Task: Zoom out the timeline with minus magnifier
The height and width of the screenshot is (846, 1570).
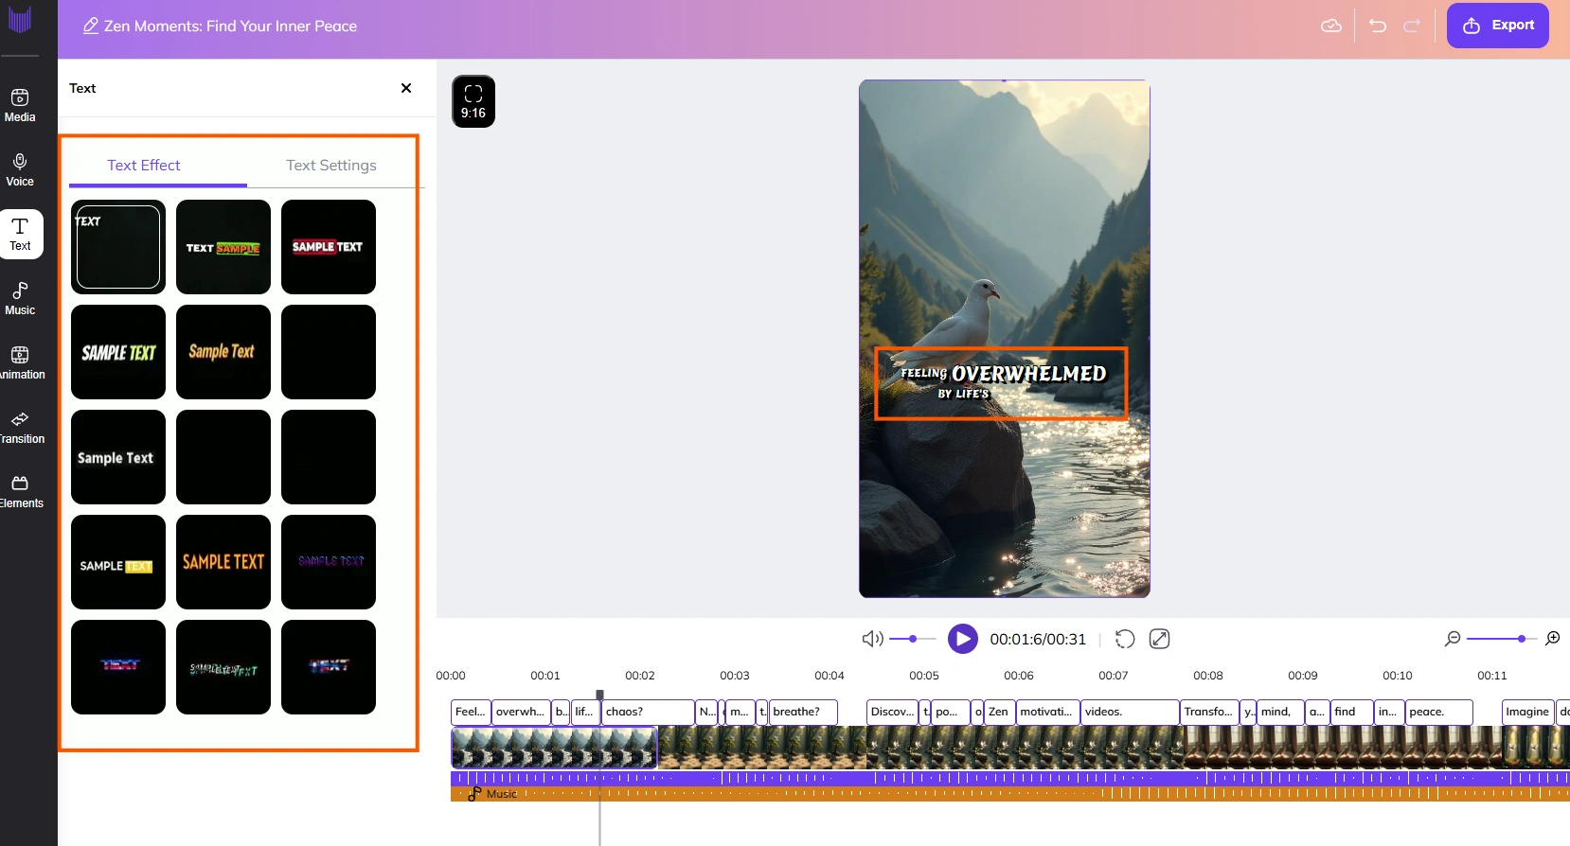Action: [x=1453, y=639]
